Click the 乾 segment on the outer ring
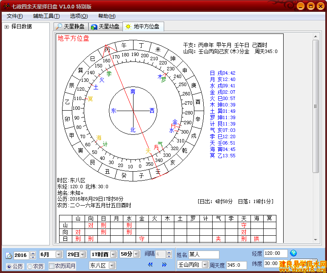This screenshot has width=327, height=273. 185,150
